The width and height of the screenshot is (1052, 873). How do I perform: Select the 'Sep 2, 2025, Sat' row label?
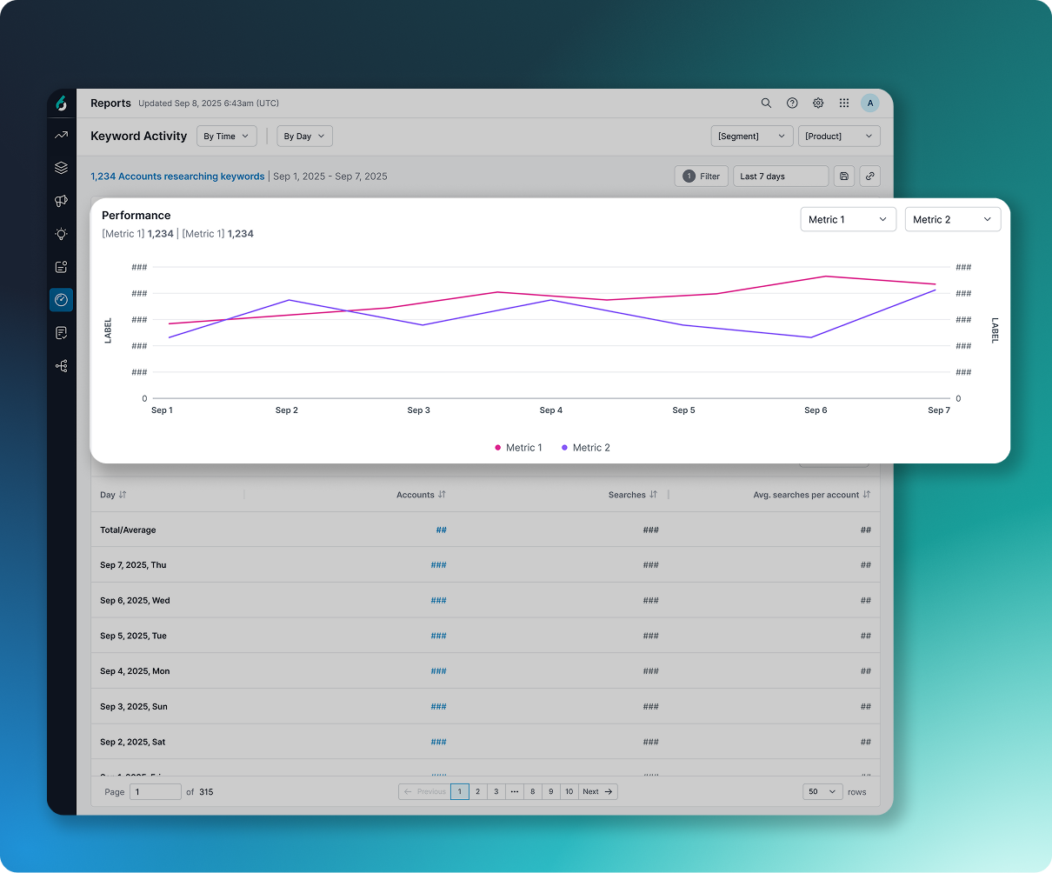[x=132, y=742]
